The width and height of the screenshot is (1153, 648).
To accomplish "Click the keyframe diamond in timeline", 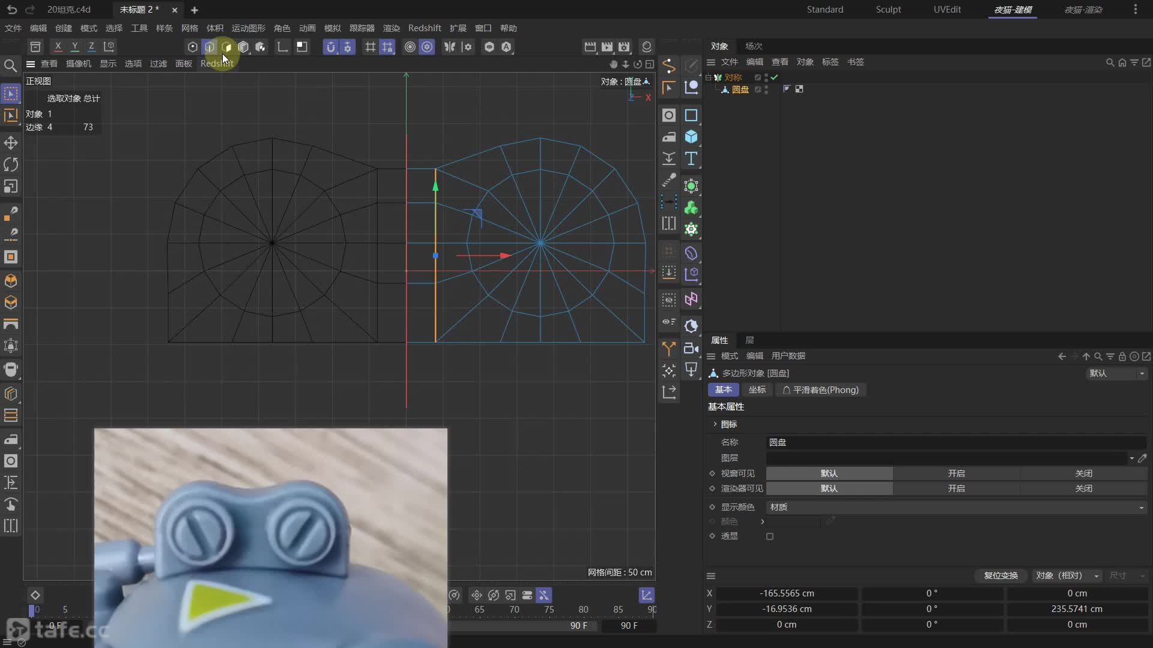I will (35, 595).
